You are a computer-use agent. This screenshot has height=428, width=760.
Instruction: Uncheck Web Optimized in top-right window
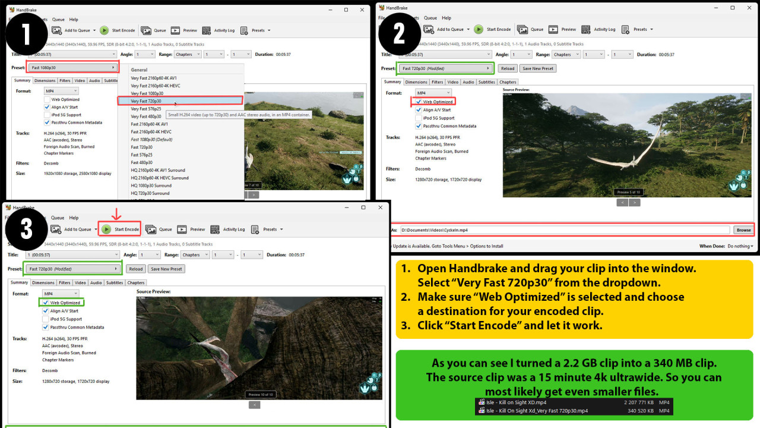pyautogui.click(x=419, y=102)
